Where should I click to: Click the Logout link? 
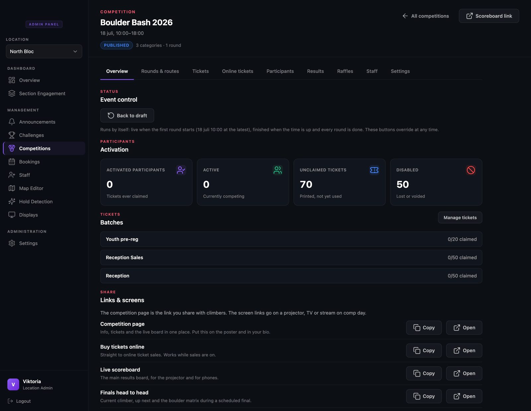click(19, 401)
